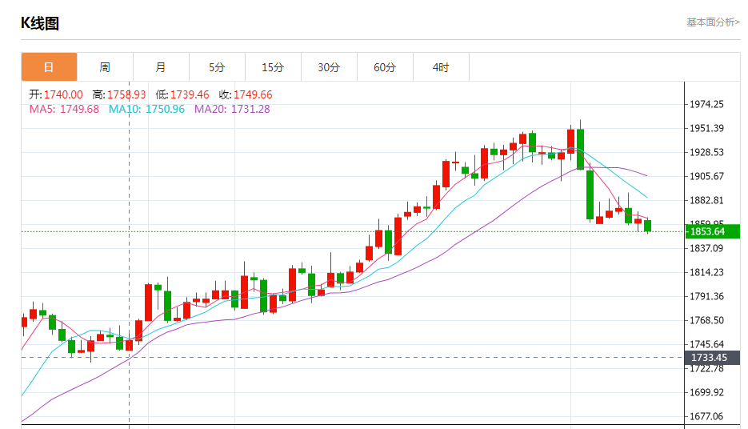This screenshot has height=429, width=748.
Task: Click the MA5 indicator label
Action: (64, 109)
